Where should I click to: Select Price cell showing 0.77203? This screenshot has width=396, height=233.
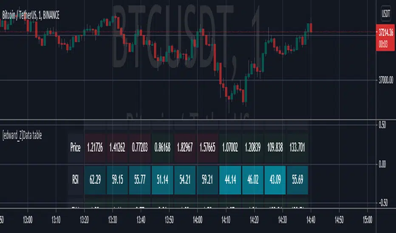point(140,147)
